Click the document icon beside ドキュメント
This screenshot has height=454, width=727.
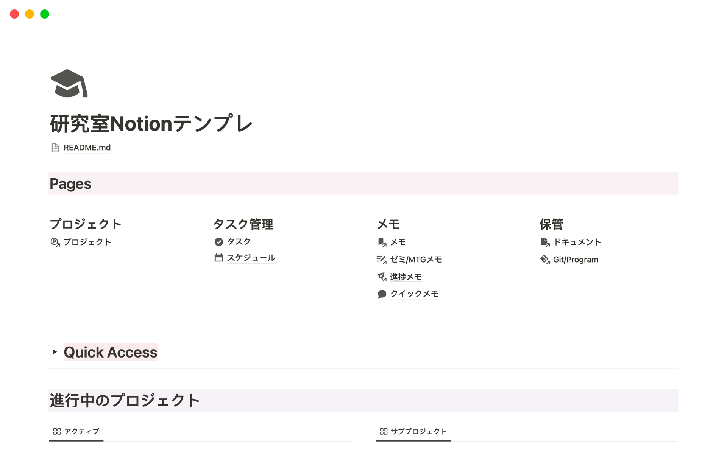tap(544, 241)
